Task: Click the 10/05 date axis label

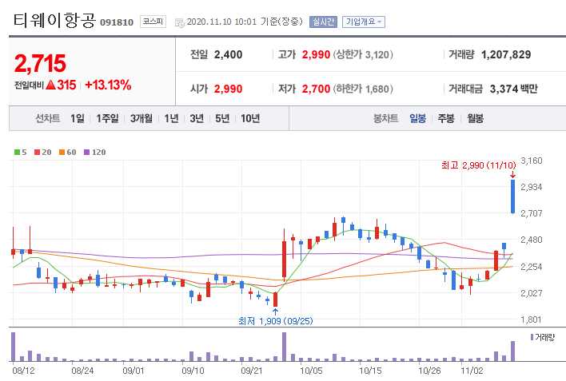Action: [x=311, y=371]
